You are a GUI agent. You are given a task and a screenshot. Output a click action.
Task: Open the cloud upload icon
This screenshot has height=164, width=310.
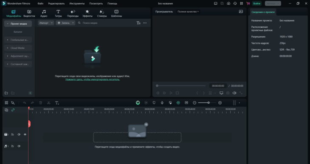[228, 3]
